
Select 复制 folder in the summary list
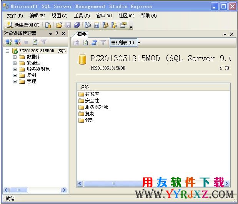[x=87, y=114]
